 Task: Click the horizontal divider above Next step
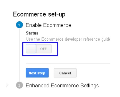pos(68,63)
